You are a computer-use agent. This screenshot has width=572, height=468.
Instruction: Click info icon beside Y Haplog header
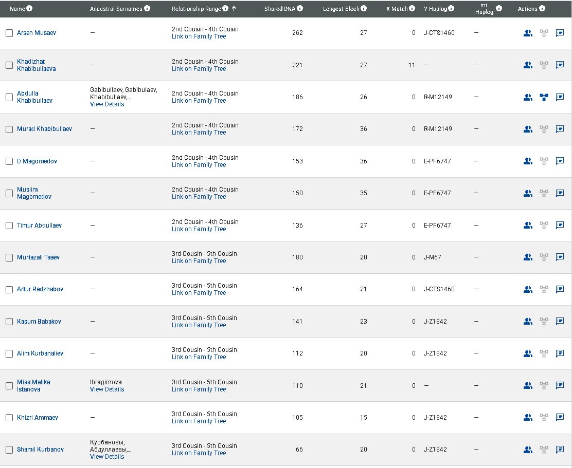pyautogui.click(x=451, y=8)
